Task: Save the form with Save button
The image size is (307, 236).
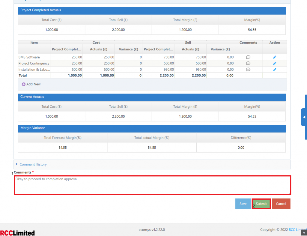Action: click(243, 204)
